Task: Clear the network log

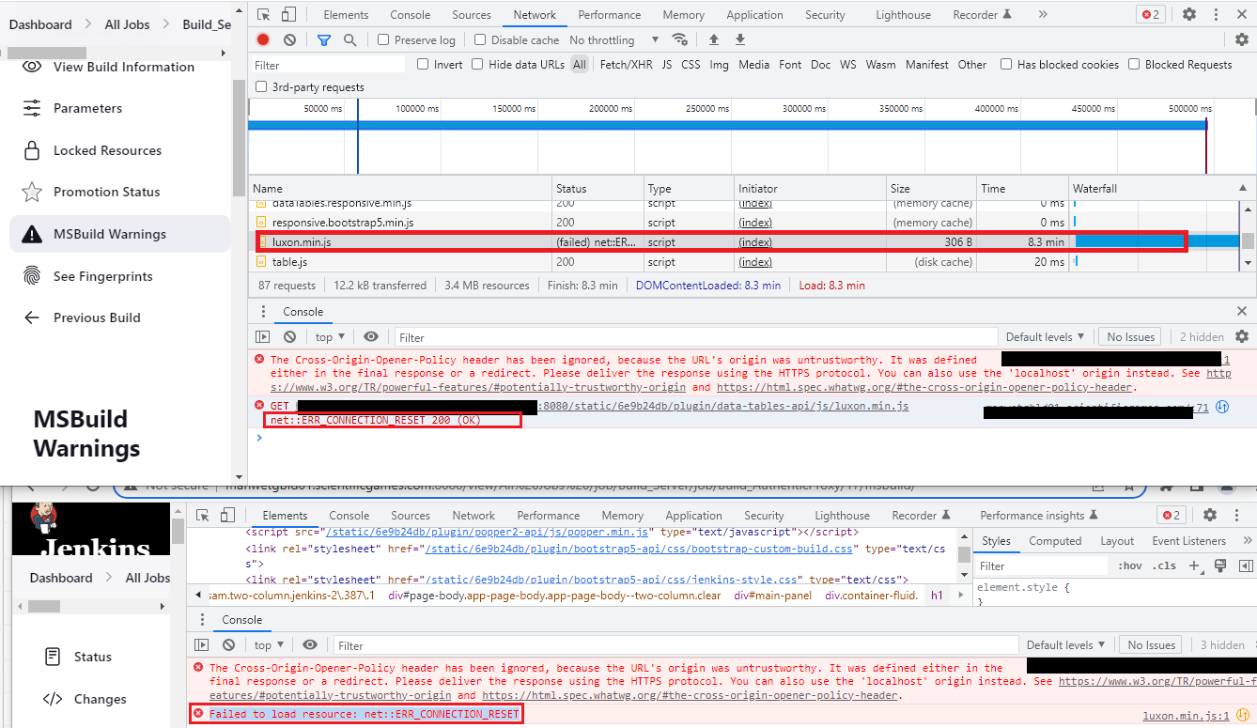Action: pyautogui.click(x=289, y=39)
